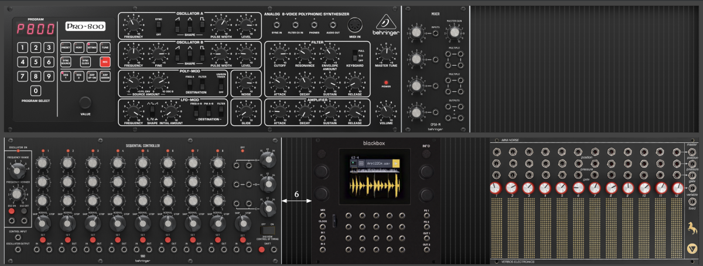This screenshot has width=703, height=266.
Task: Click the blackbox PX 1 jack
Action: click(426, 216)
